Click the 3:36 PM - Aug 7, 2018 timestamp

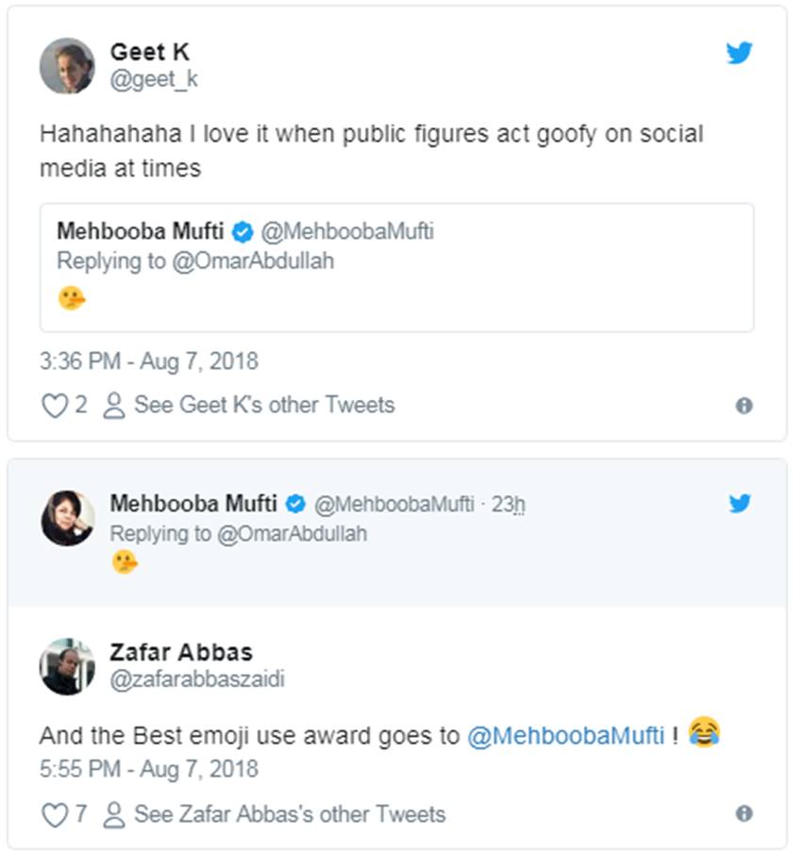click(148, 361)
